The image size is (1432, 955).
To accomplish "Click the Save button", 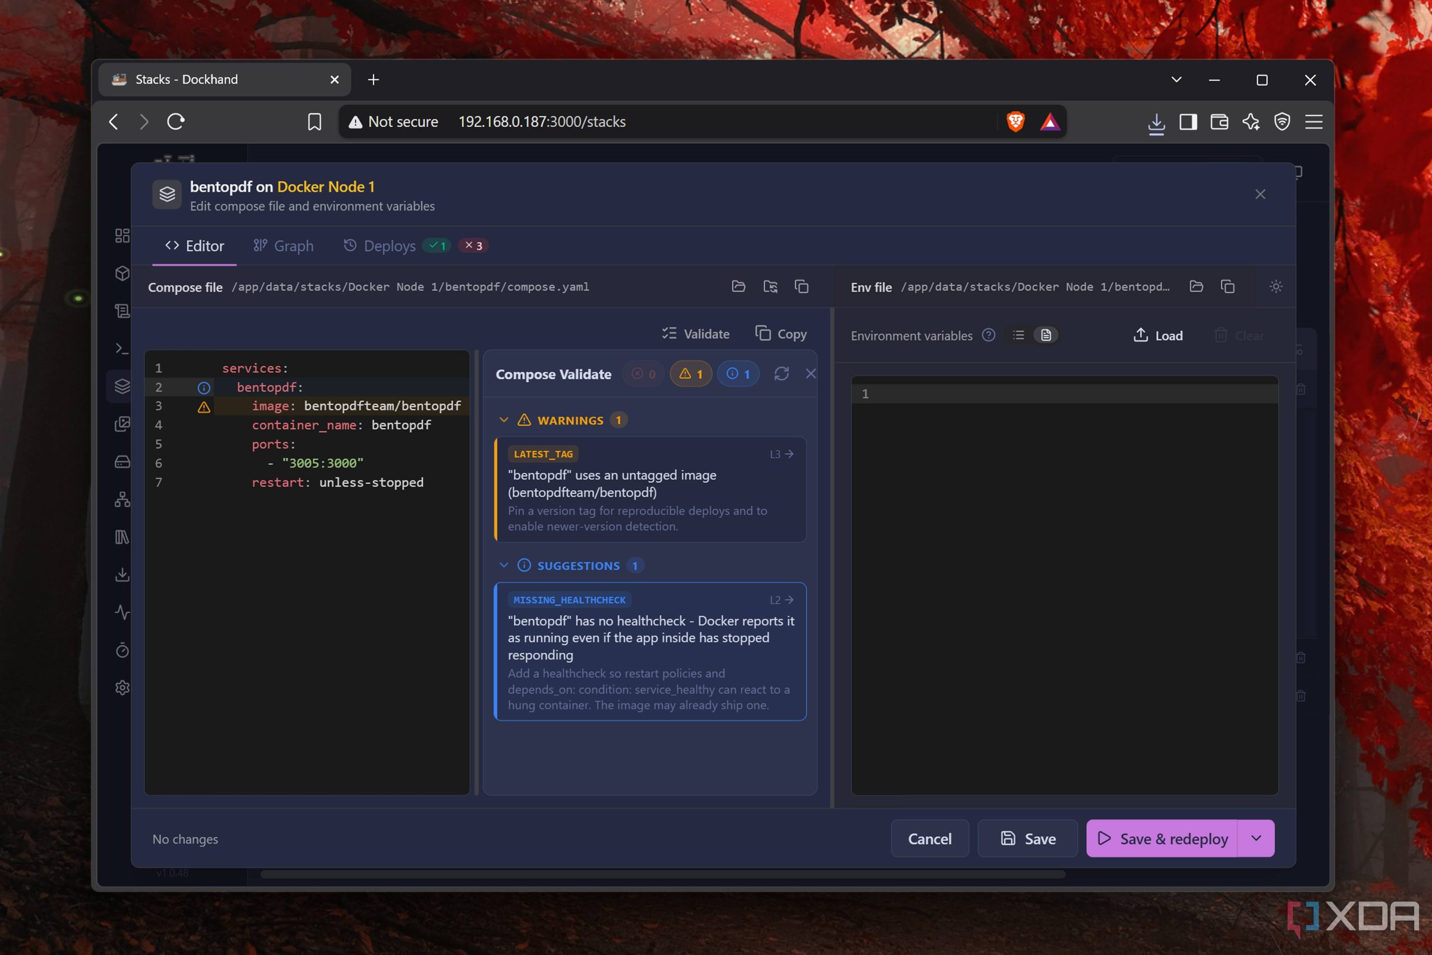I will (x=1028, y=838).
